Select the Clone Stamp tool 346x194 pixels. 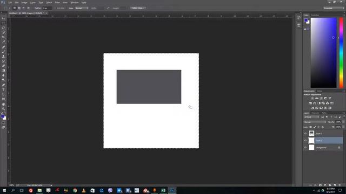tap(3, 56)
